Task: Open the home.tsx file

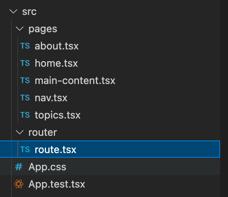Action: (56, 63)
